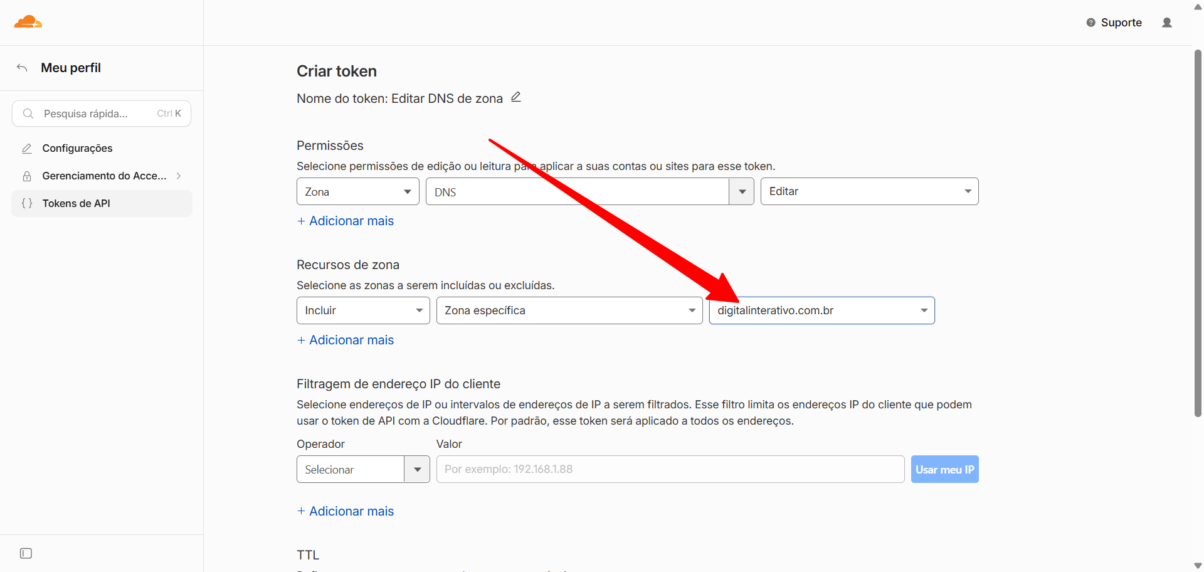The width and height of the screenshot is (1204, 572).
Task: Click the 'Recursos de zona' heading
Action: point(348,265)
